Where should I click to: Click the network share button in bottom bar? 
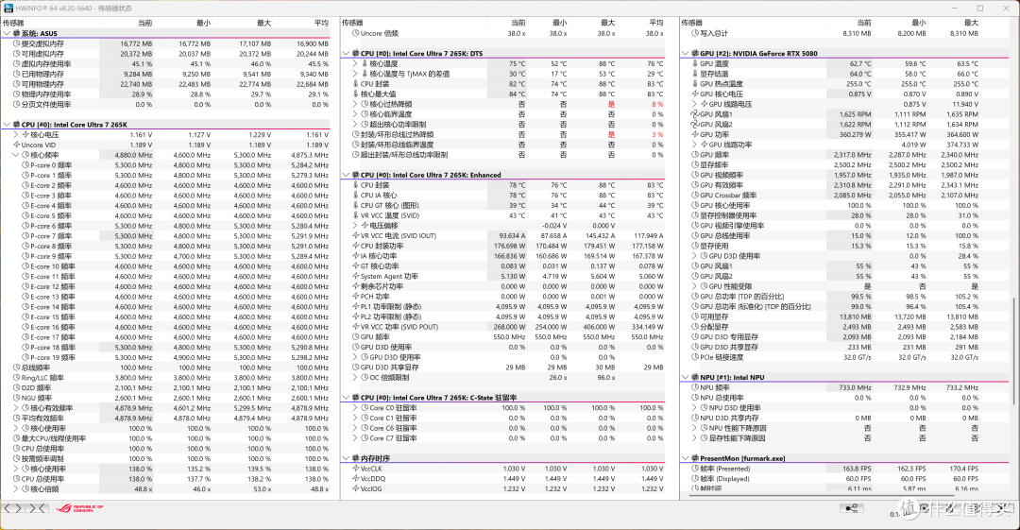pyautogui.click(x=851, y=508)
